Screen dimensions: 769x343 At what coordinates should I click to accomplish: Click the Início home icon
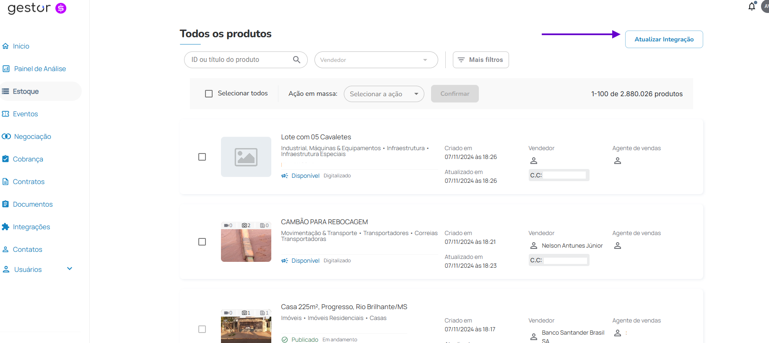pyautogui.click(x=5, y=46)
